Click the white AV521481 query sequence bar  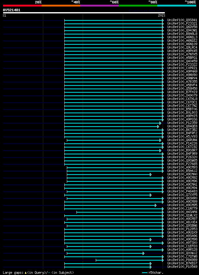84,13
